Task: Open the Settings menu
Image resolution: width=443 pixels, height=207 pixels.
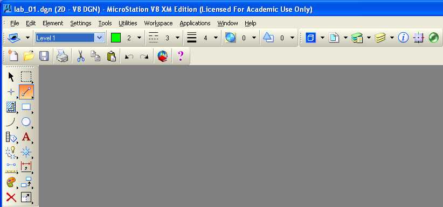Action: (81, 23)
